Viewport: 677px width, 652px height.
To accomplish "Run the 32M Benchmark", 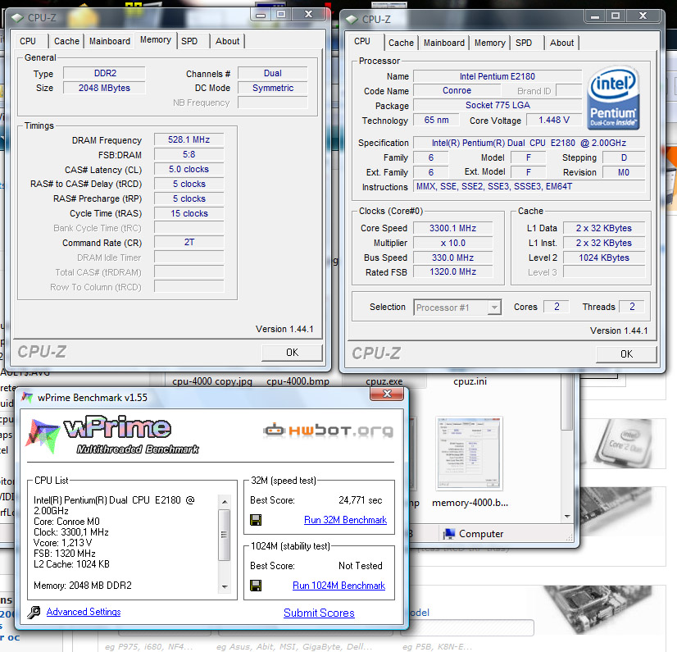I will click(345, 520).
